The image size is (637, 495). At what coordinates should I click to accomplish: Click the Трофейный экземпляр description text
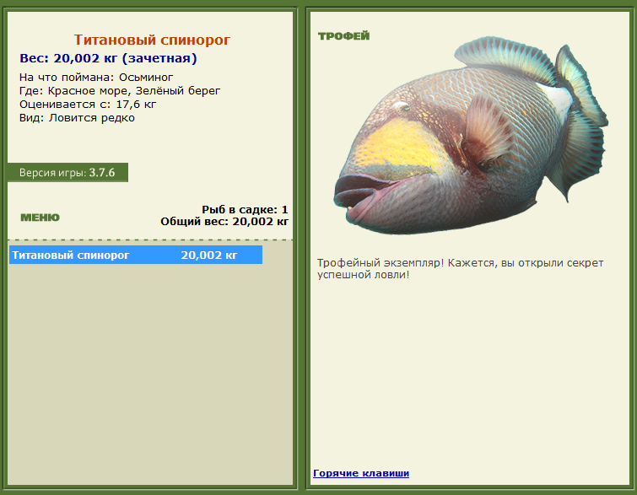pos(461,269)
